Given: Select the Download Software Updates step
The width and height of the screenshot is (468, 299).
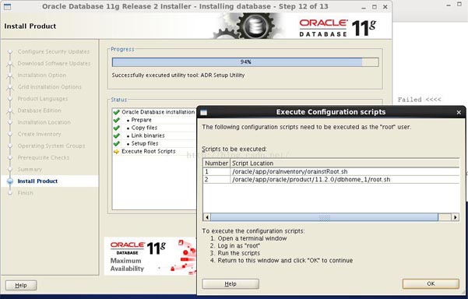Looking at the screenshot, I should (x=54, y=63).
